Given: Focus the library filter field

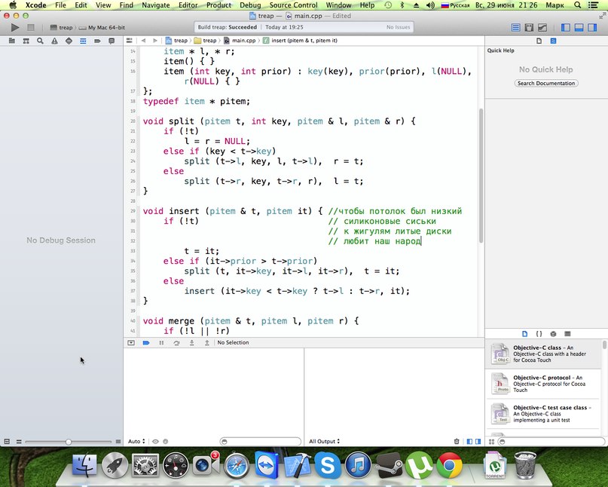Looking at the screenshot, I should point(551,442).
